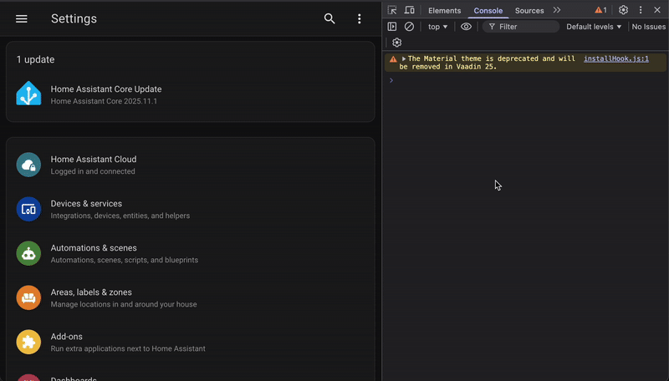
Task: Open console settings gear below the toolbar
Action: [396, 43]
